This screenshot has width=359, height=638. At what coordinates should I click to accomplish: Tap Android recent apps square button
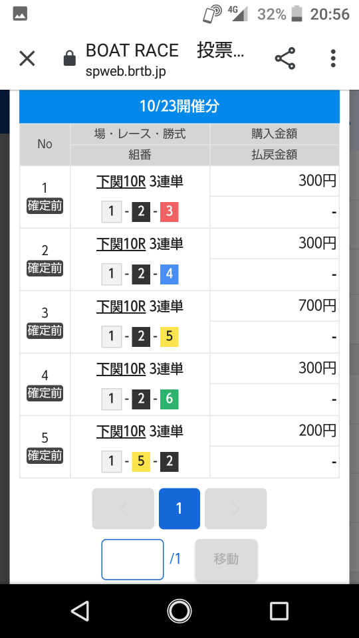point(279,611)
